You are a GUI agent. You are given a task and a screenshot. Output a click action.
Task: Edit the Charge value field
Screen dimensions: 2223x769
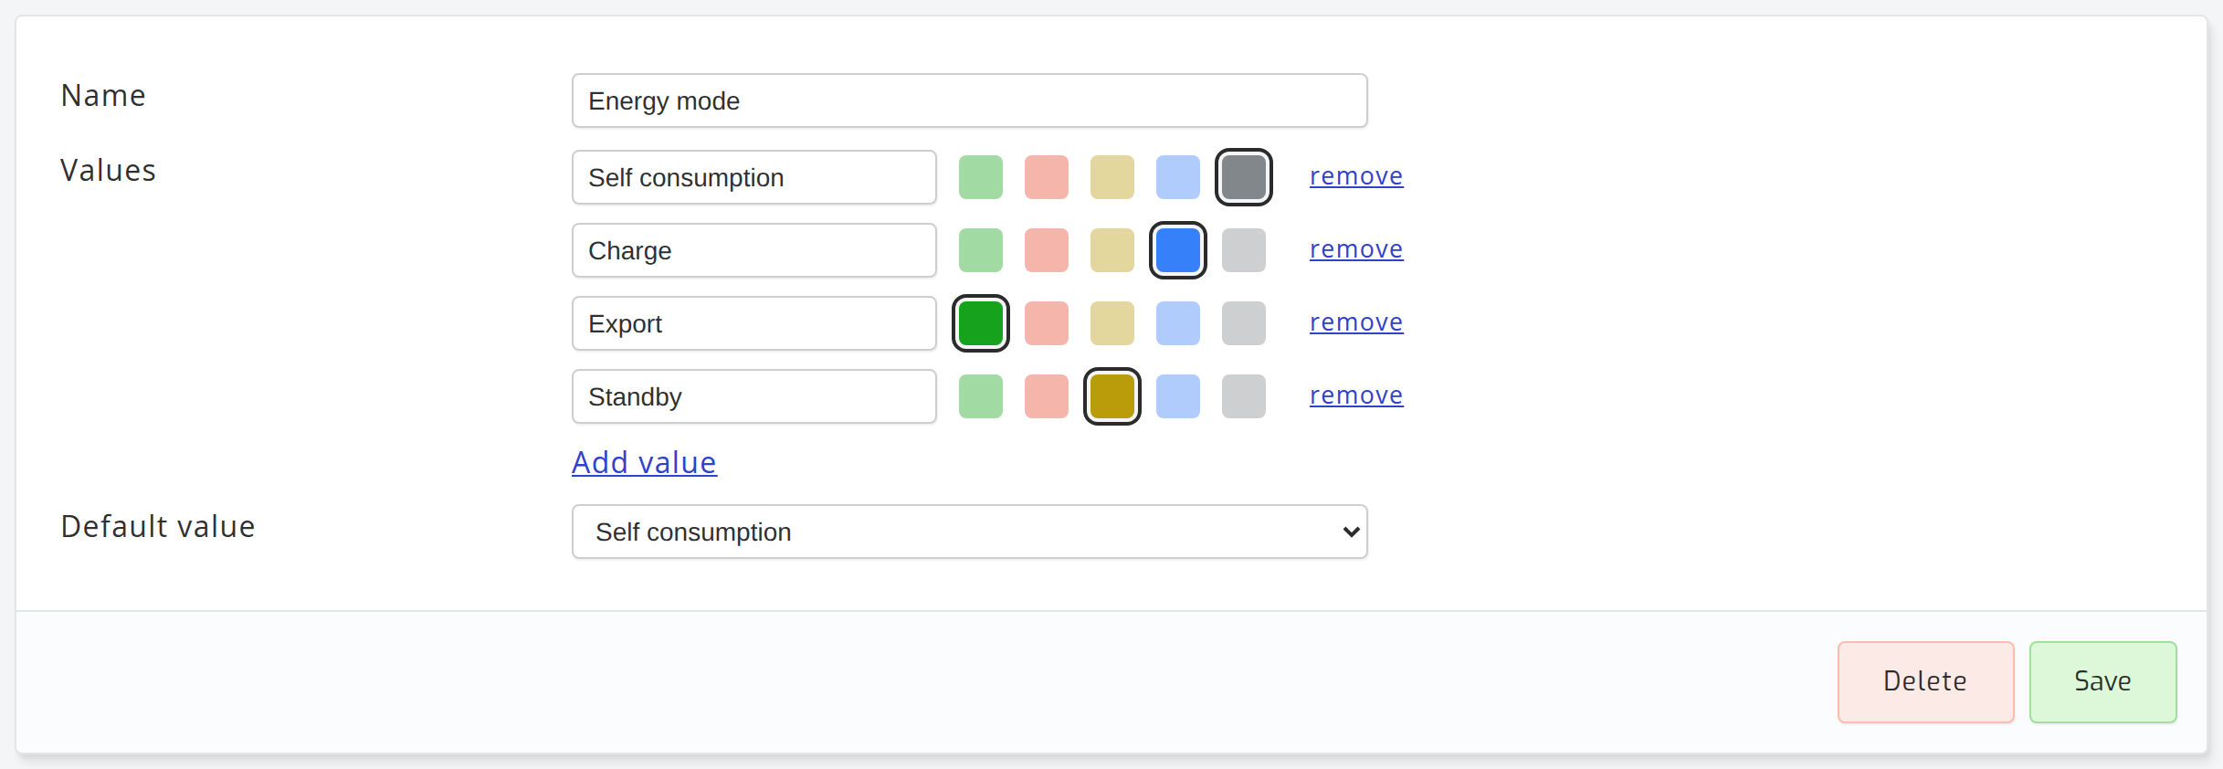754,250
